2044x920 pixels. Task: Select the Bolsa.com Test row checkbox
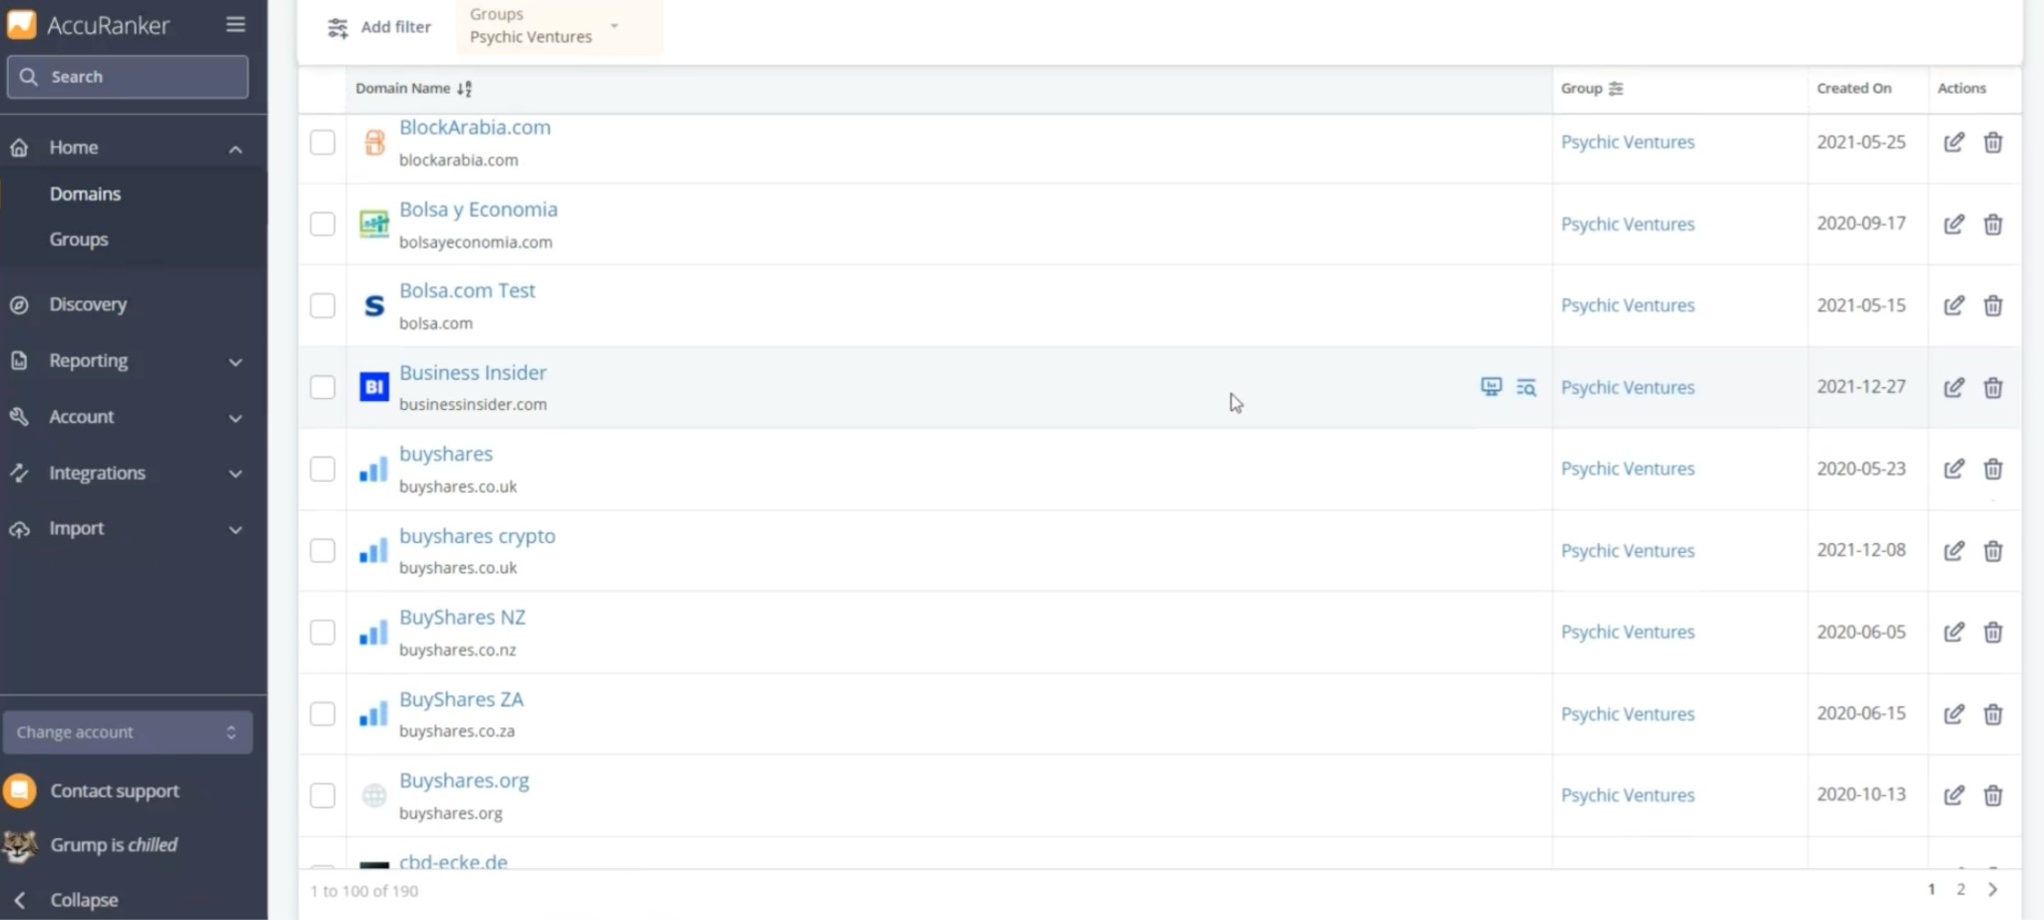pyautogui.click(x=322, y=304)
